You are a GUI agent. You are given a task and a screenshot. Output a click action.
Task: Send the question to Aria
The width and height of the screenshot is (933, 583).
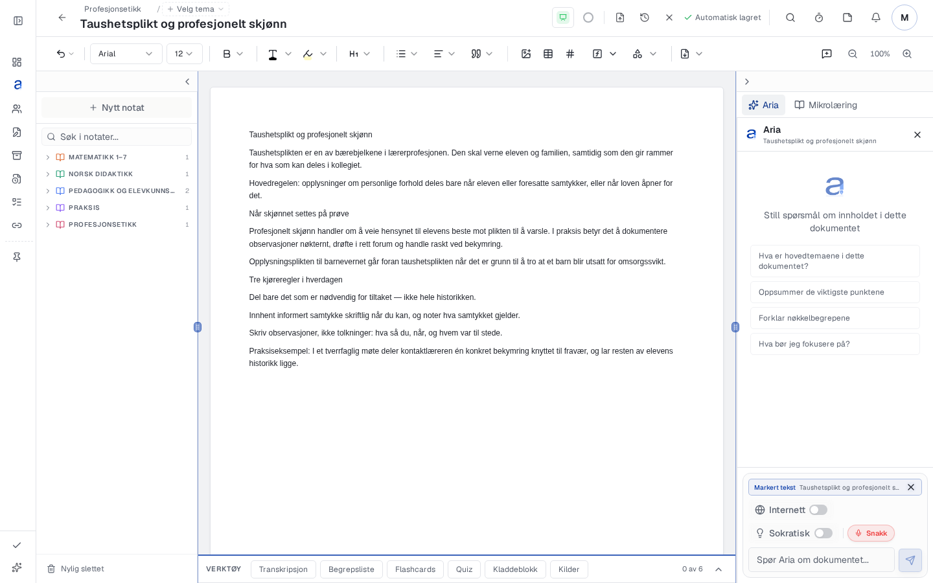coord(910,560)
